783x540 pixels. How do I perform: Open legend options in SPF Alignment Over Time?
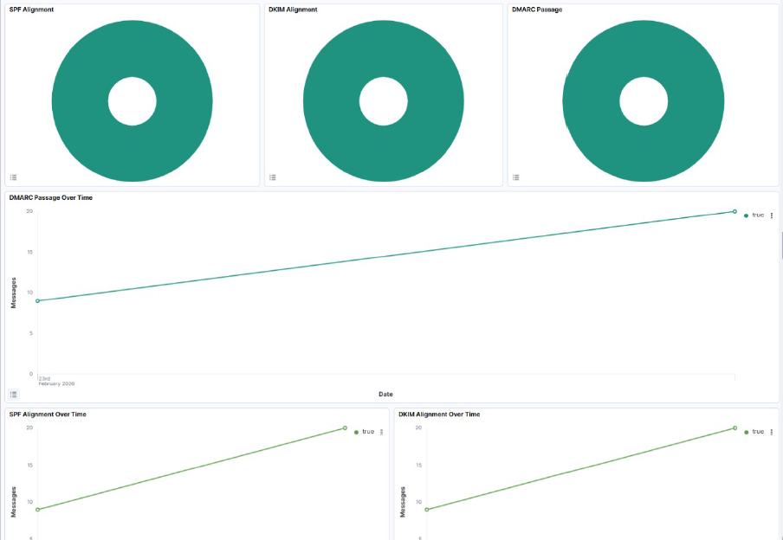tap(382, 432)
